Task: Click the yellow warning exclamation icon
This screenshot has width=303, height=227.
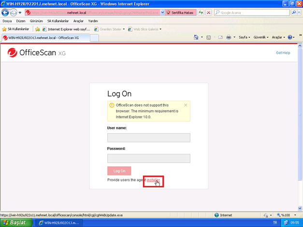Action: (x=112, y=105)
